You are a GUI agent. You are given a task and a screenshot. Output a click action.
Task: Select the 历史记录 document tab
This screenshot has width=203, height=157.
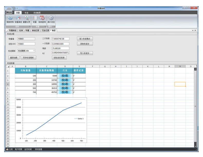pyautogui.click(x=45, y=31)
